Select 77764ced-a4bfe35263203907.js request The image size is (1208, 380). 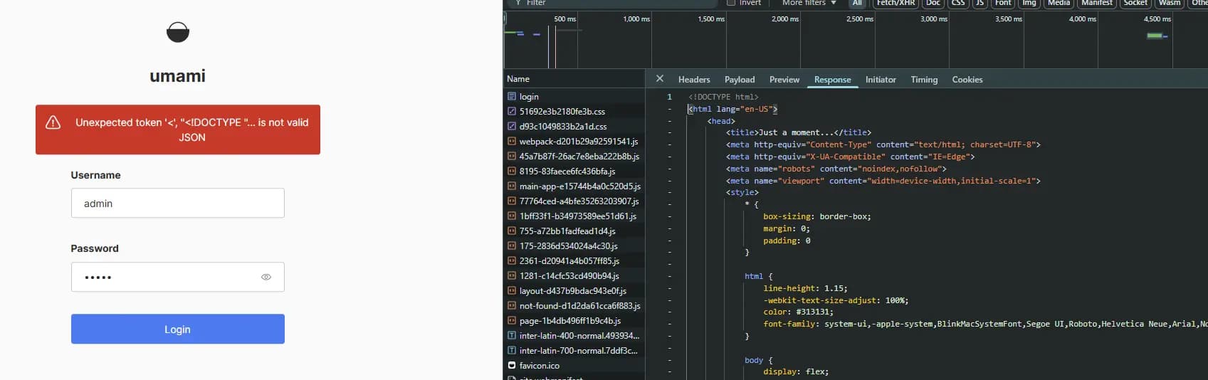point(574,201)
